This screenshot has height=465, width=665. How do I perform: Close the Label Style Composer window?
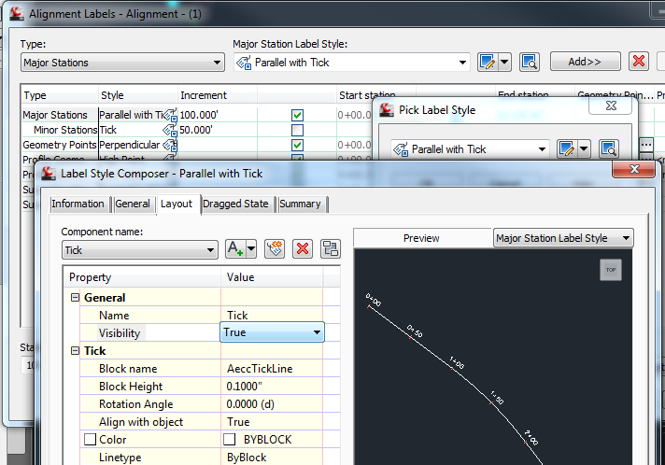[634, 169]
